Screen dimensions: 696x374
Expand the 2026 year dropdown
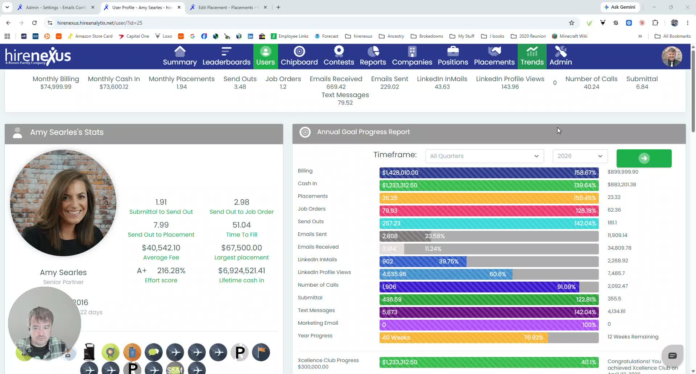click(580, 156)
